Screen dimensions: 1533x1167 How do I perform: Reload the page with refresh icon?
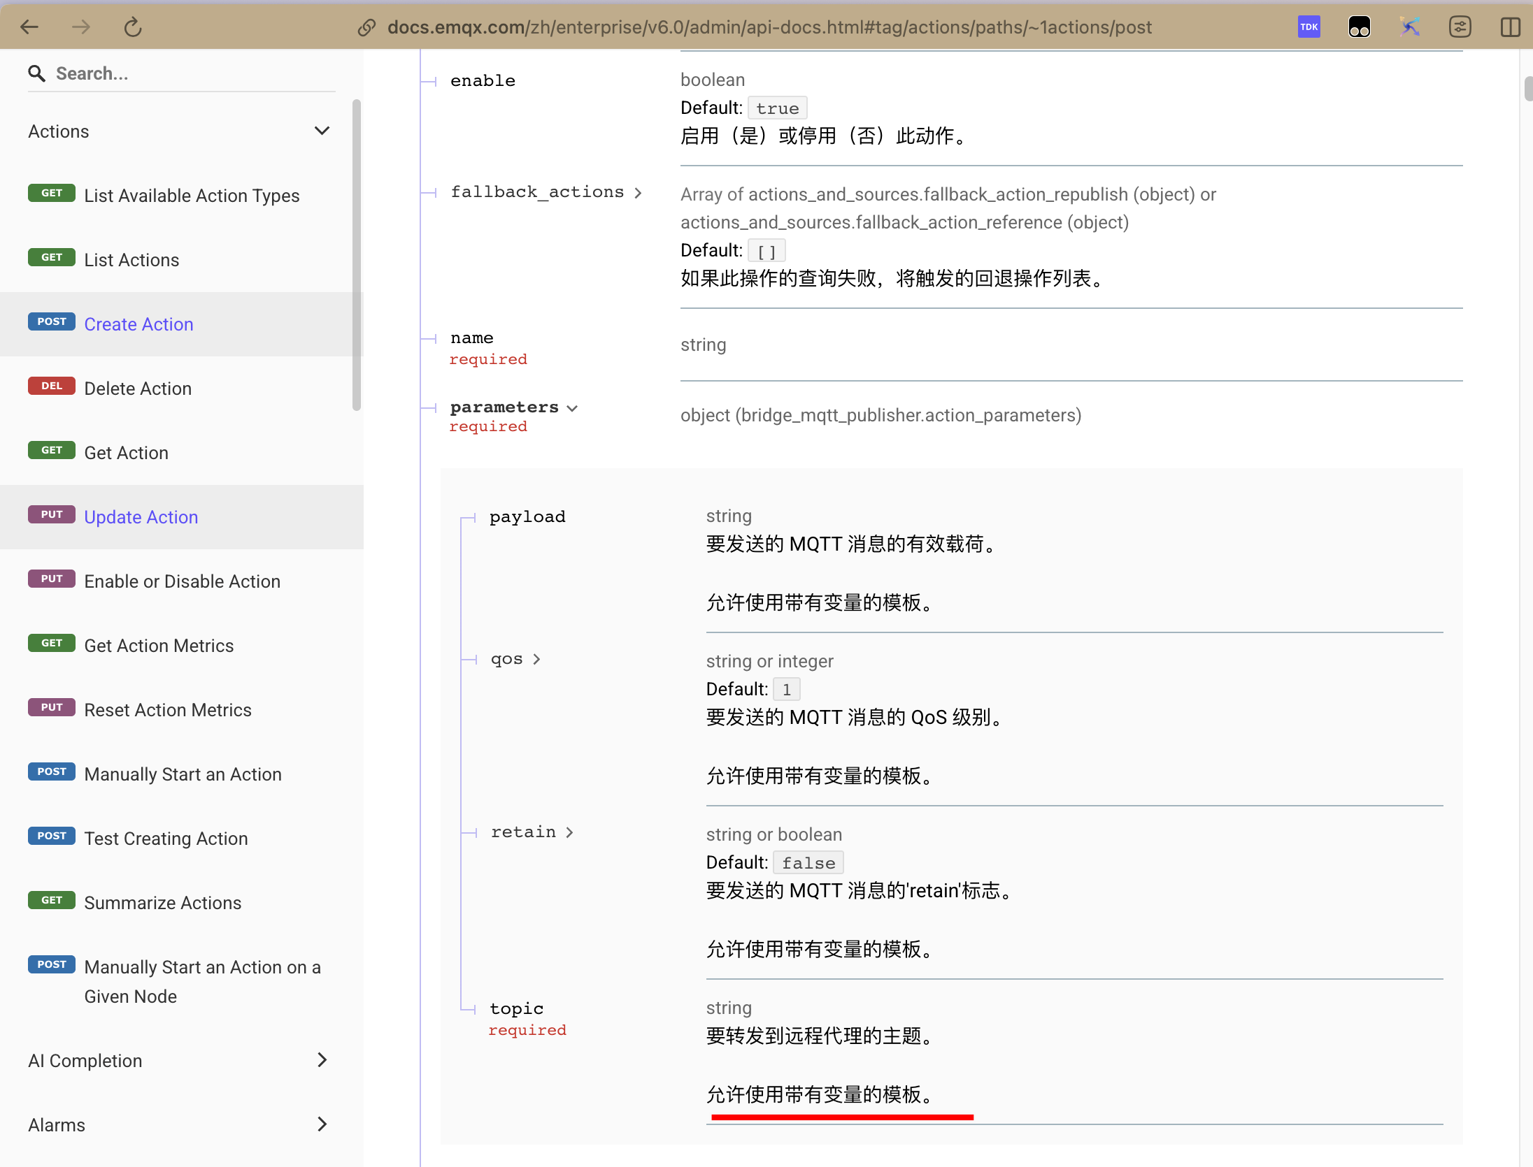pyautogui.click(x=132, y=27)
